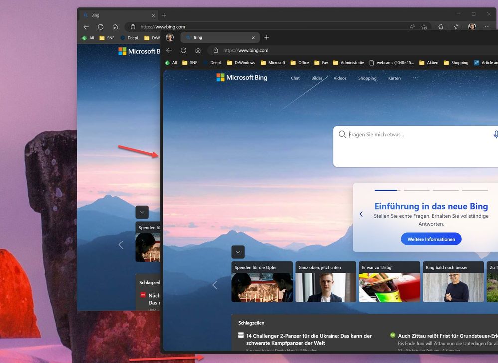The image size is (498, 363).
Task: Open Administrativ favorites folder
Action: coord(348,63)
